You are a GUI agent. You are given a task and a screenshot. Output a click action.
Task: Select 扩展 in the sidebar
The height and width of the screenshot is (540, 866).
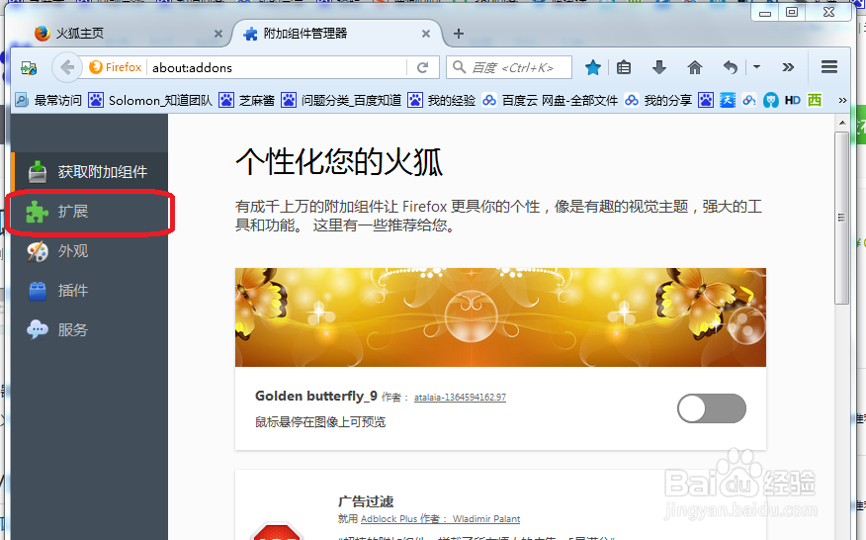coord(89,211)
